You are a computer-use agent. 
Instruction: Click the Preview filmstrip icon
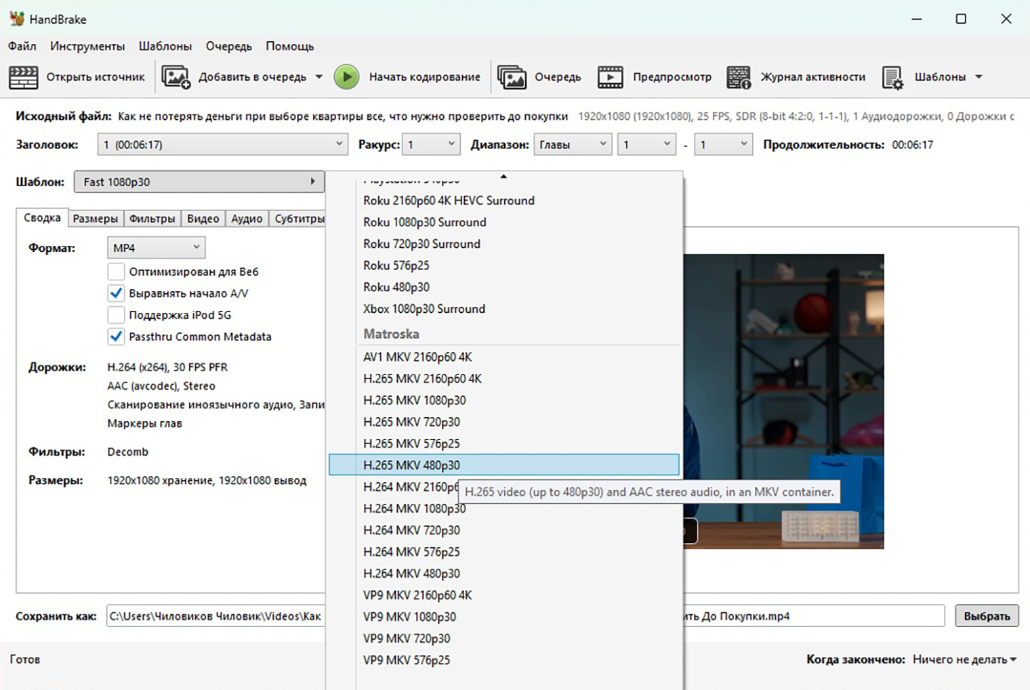(610, 77)
